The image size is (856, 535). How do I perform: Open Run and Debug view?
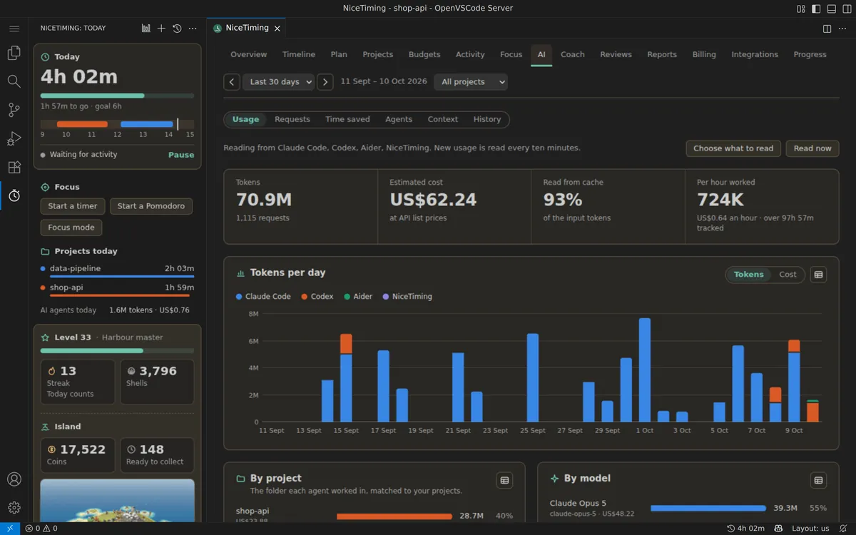[x=14, y=138]
